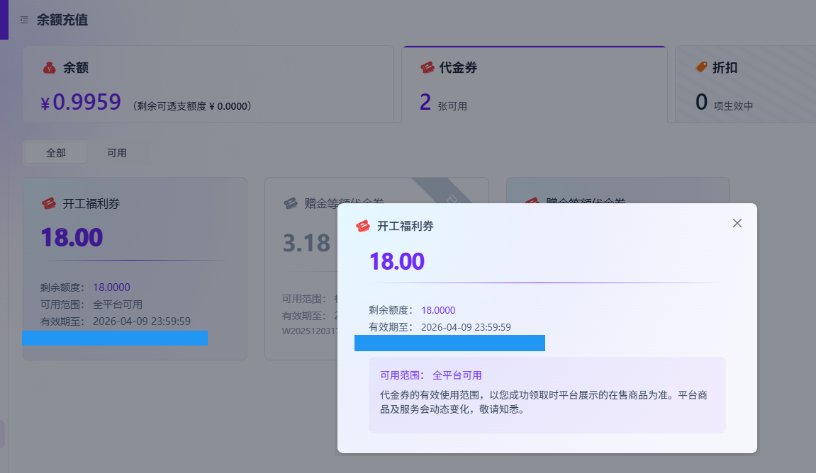Click the 18.00 amount in the popup
The width and height of the screenshot is (816, 473).
point(396,261)
